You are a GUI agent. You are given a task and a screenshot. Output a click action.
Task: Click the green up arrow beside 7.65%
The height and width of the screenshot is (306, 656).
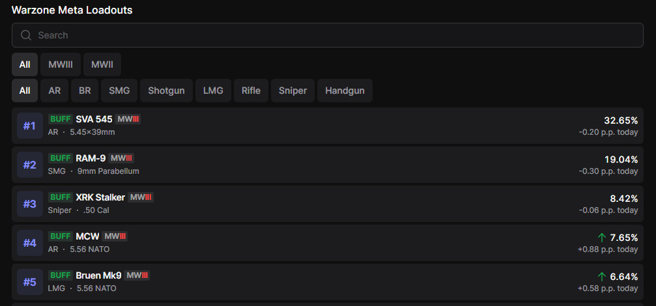point(602,238)
